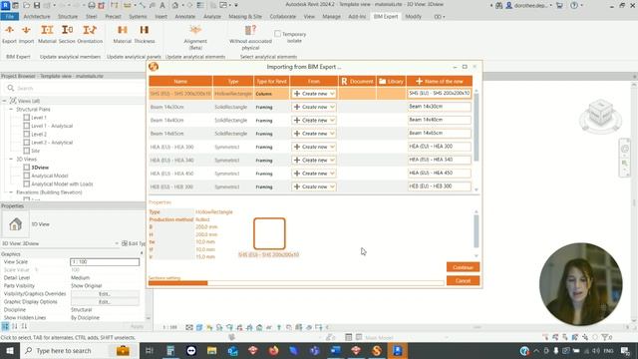
Task: Toggle the Temporary isolate checkbox
Action: click(277, 34)
